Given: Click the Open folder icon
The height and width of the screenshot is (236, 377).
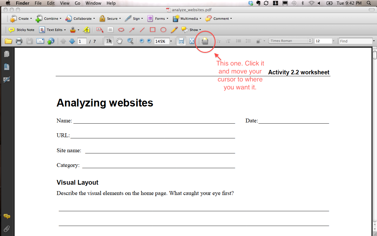Looking at the screenshot, I should click(x=8, y=41).
